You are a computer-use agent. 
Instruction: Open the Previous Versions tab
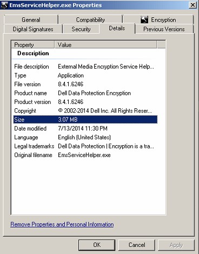tap(164, 29)
